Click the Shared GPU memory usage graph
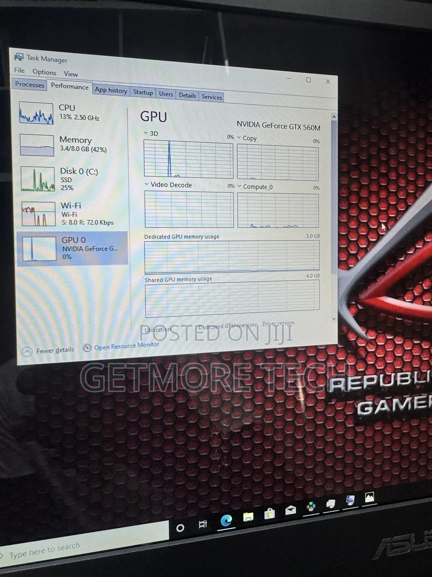Viewport: 432px width, 577px height. (x=232, y=299)
